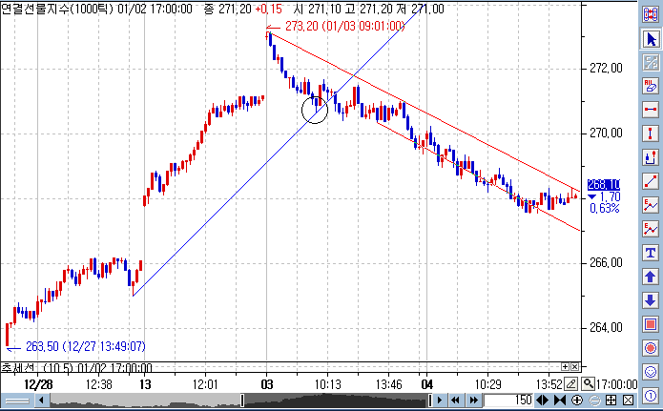
Task: Select the horizontal line drawing tool
Action: (x=651, y=110)
